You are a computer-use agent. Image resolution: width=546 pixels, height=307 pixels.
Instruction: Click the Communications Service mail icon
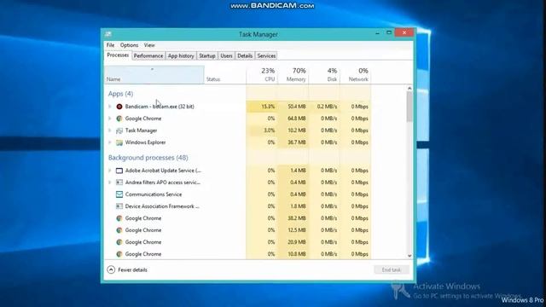119,194
